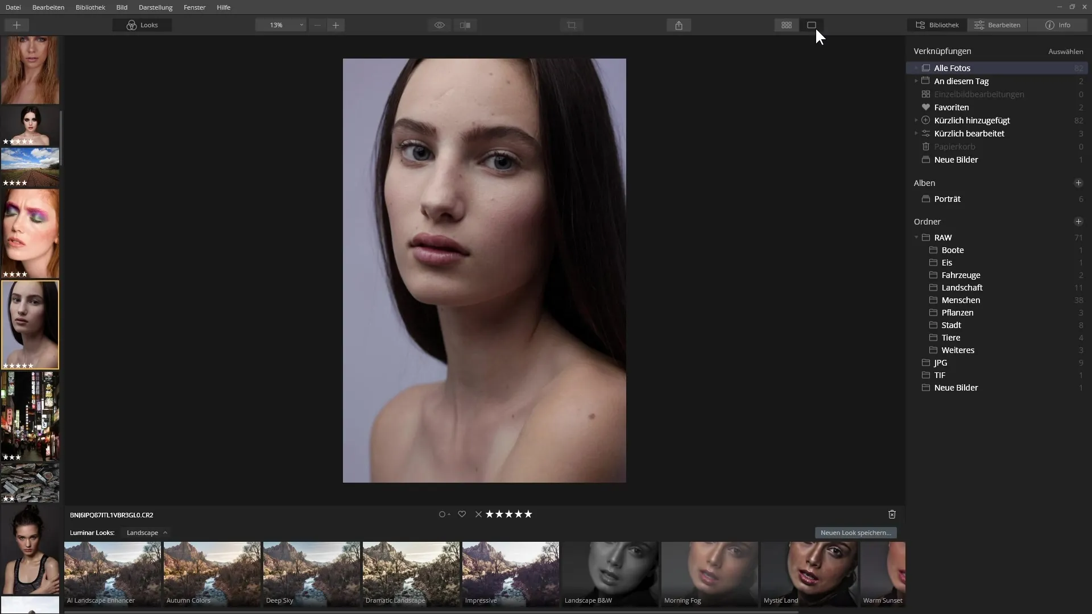Open the Weiteres folder

coord(996,350)
